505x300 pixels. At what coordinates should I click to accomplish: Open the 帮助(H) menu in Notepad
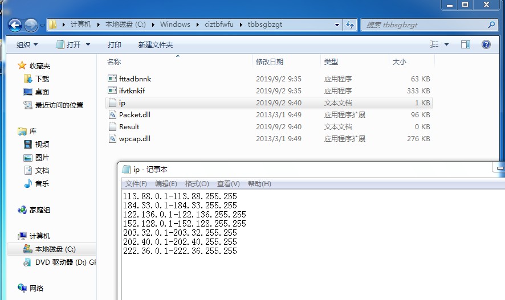click(x=259, y=184)
